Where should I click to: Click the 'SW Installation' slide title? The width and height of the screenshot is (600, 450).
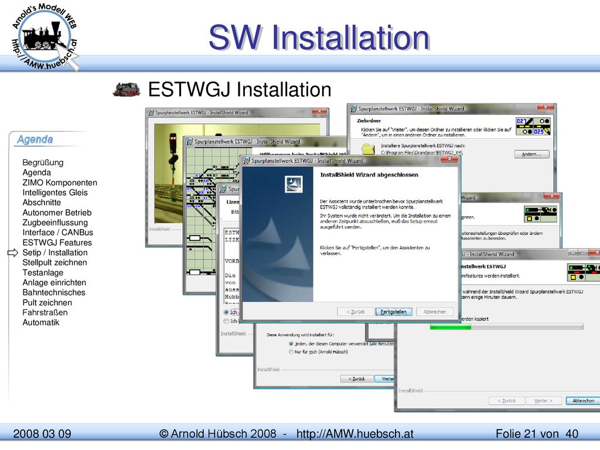pos(319,37)
